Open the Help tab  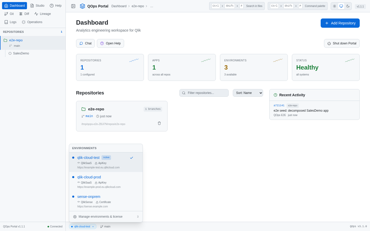point(55,6)
